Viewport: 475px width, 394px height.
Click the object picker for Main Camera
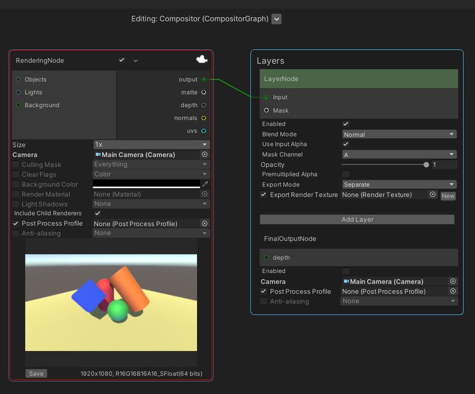(205, 154)
